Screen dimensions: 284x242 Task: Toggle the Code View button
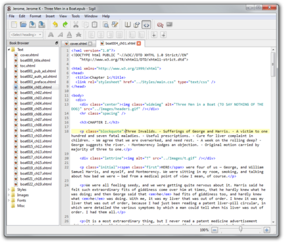pos(147,25)
